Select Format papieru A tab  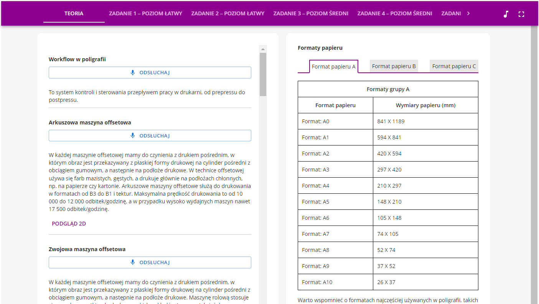point(333,67)
